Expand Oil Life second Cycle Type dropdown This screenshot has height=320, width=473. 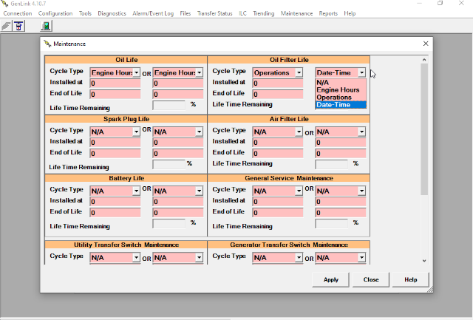click(199, 72)
